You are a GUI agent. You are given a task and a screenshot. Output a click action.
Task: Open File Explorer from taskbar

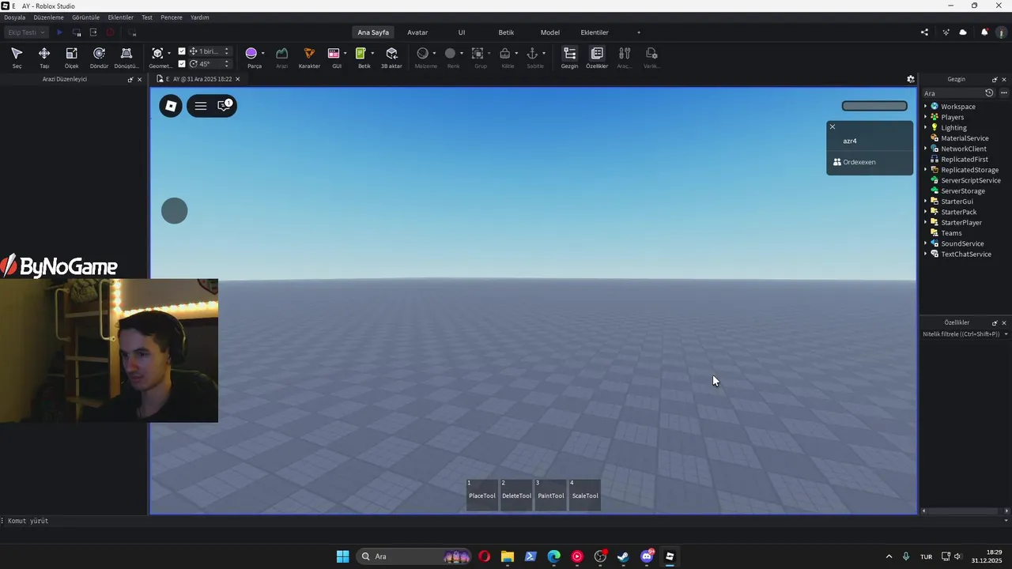pyautogui.click(x=508, y=556)
